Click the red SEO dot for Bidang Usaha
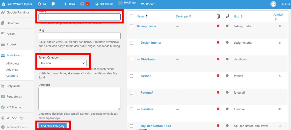This screenshot has height=130, width=291. (218, 26)
